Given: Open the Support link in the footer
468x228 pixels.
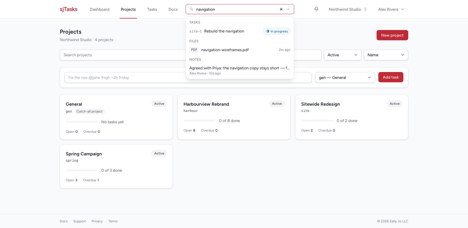Looking at the screenshot, I should (79, 221).
